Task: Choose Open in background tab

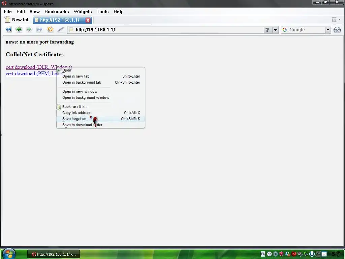Action: [x=100, y=82]
